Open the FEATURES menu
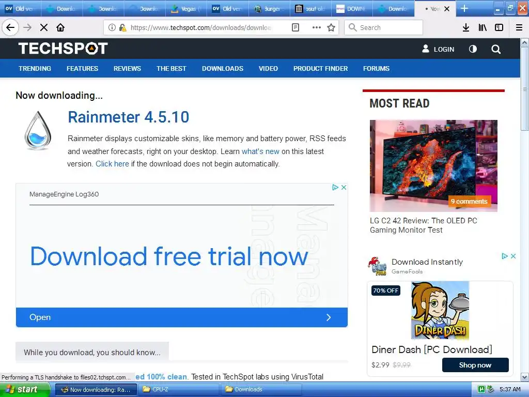 pyautogui.click(x=82, y=69)
